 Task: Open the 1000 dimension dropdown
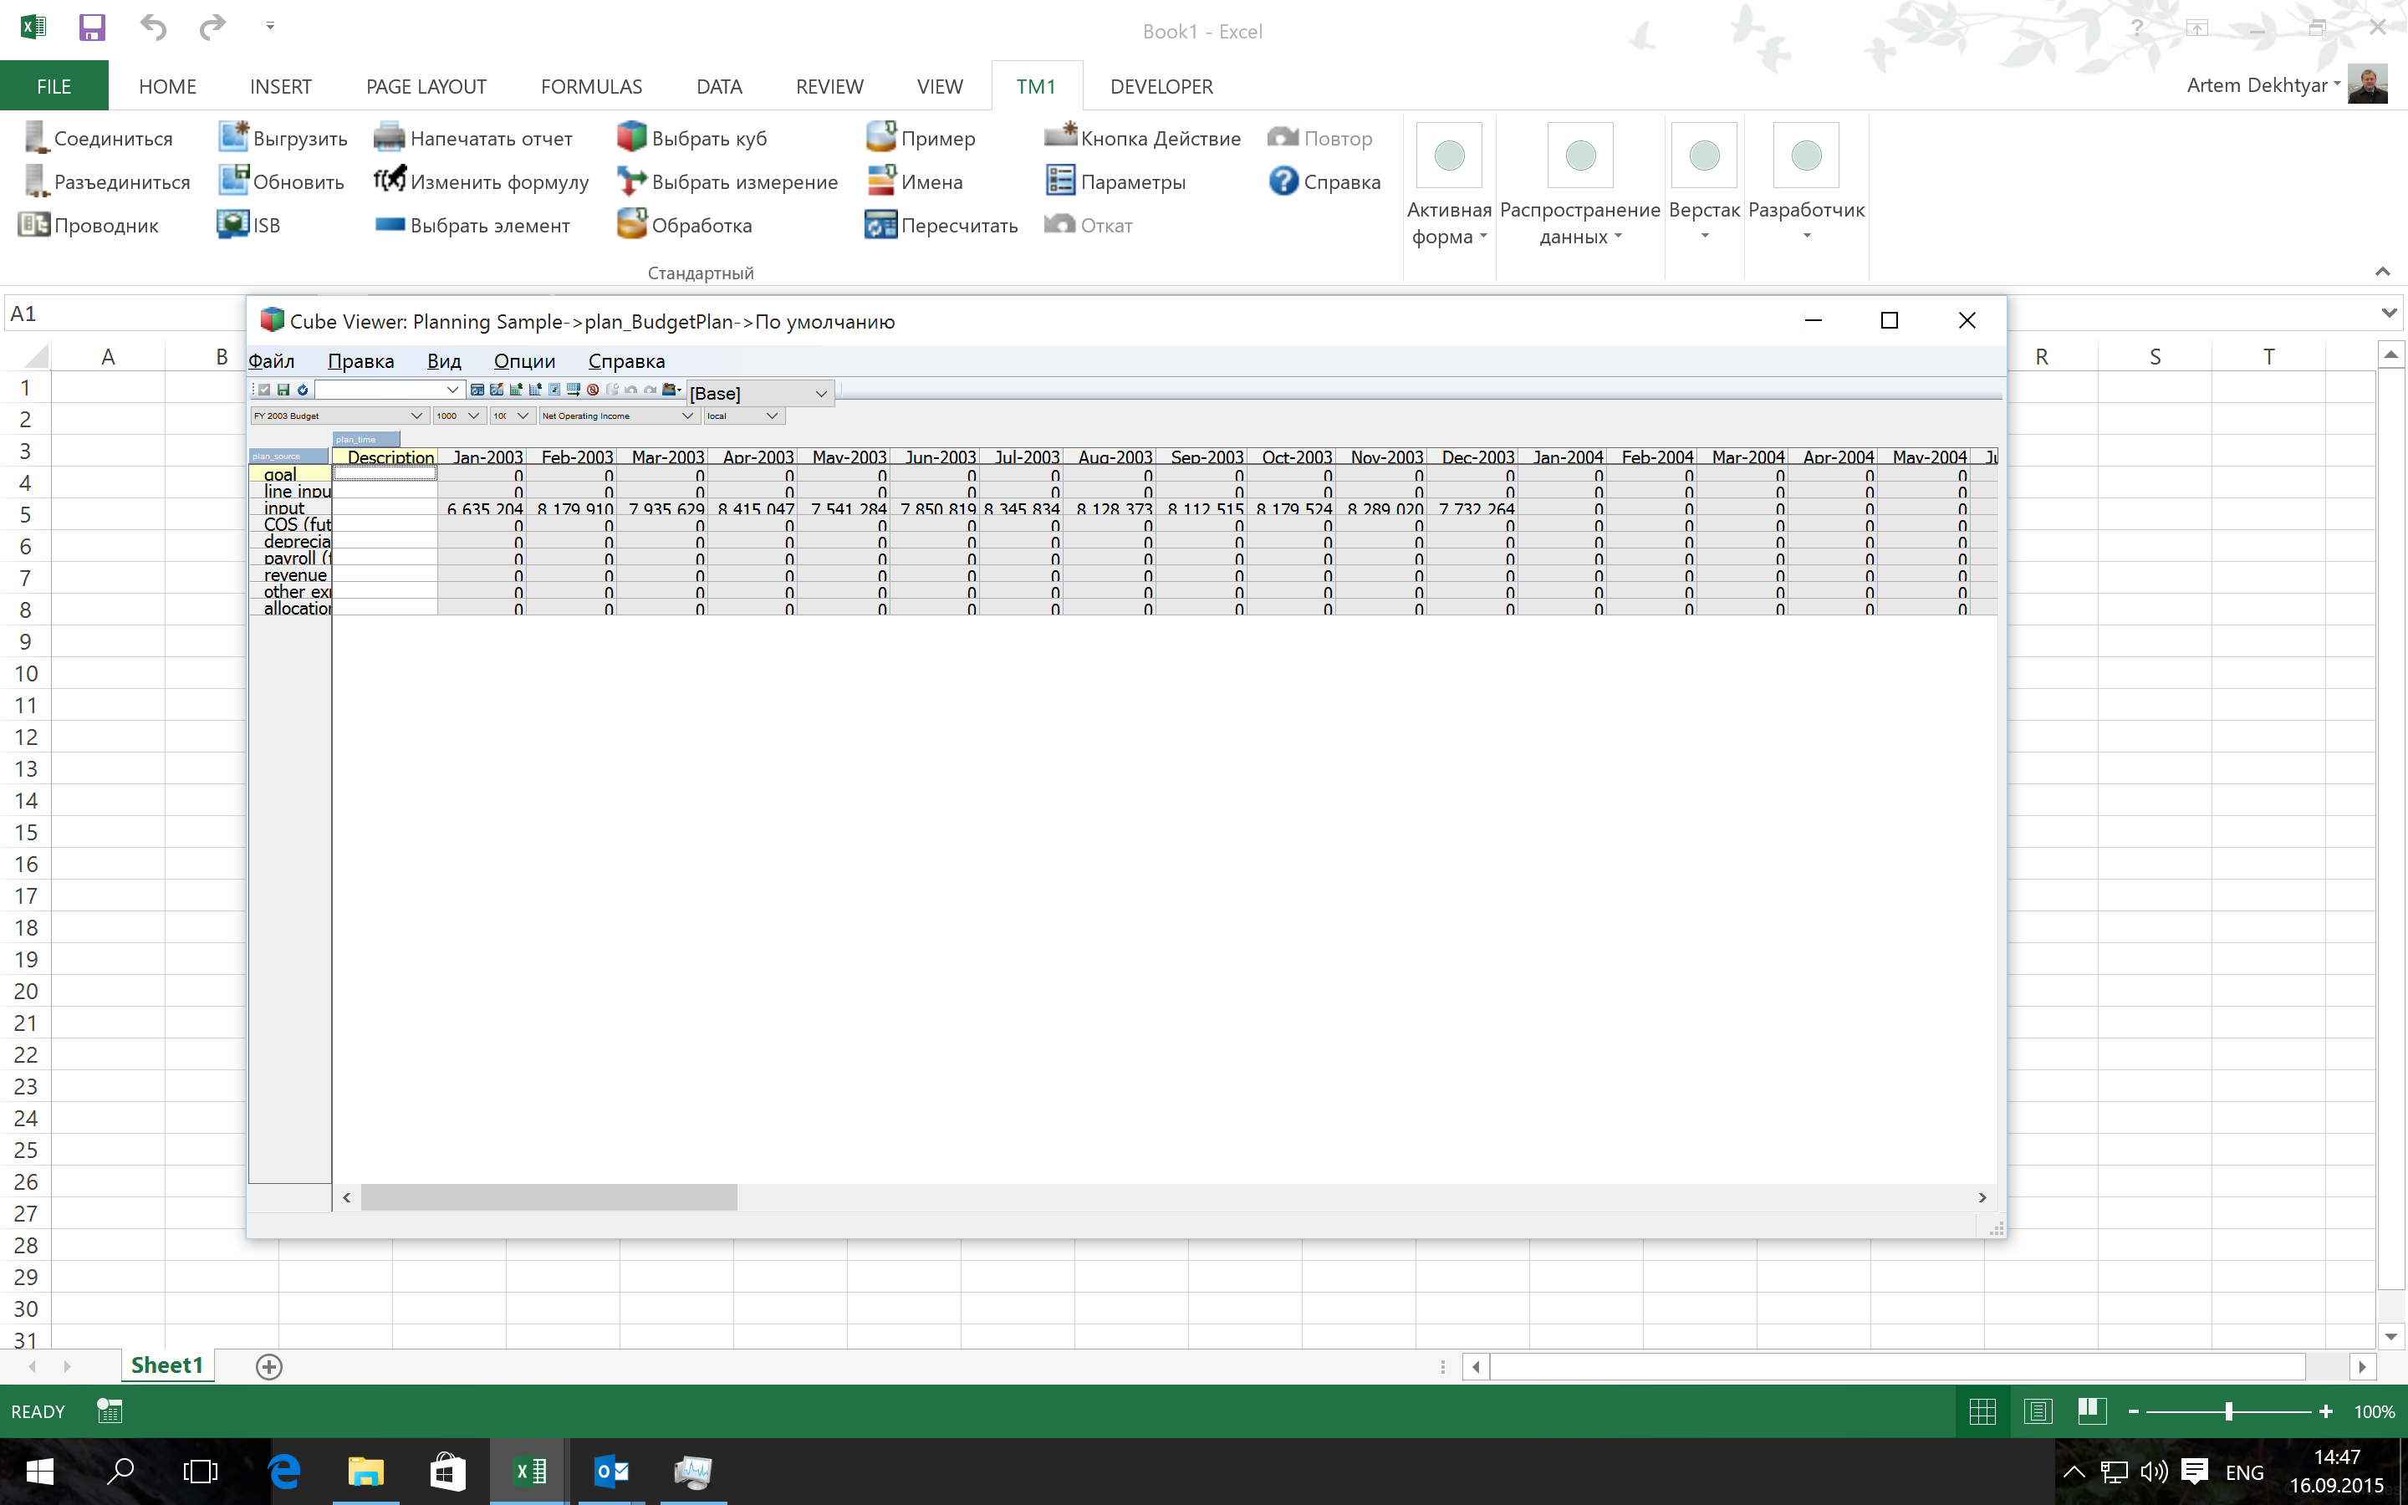click(459, 416)
